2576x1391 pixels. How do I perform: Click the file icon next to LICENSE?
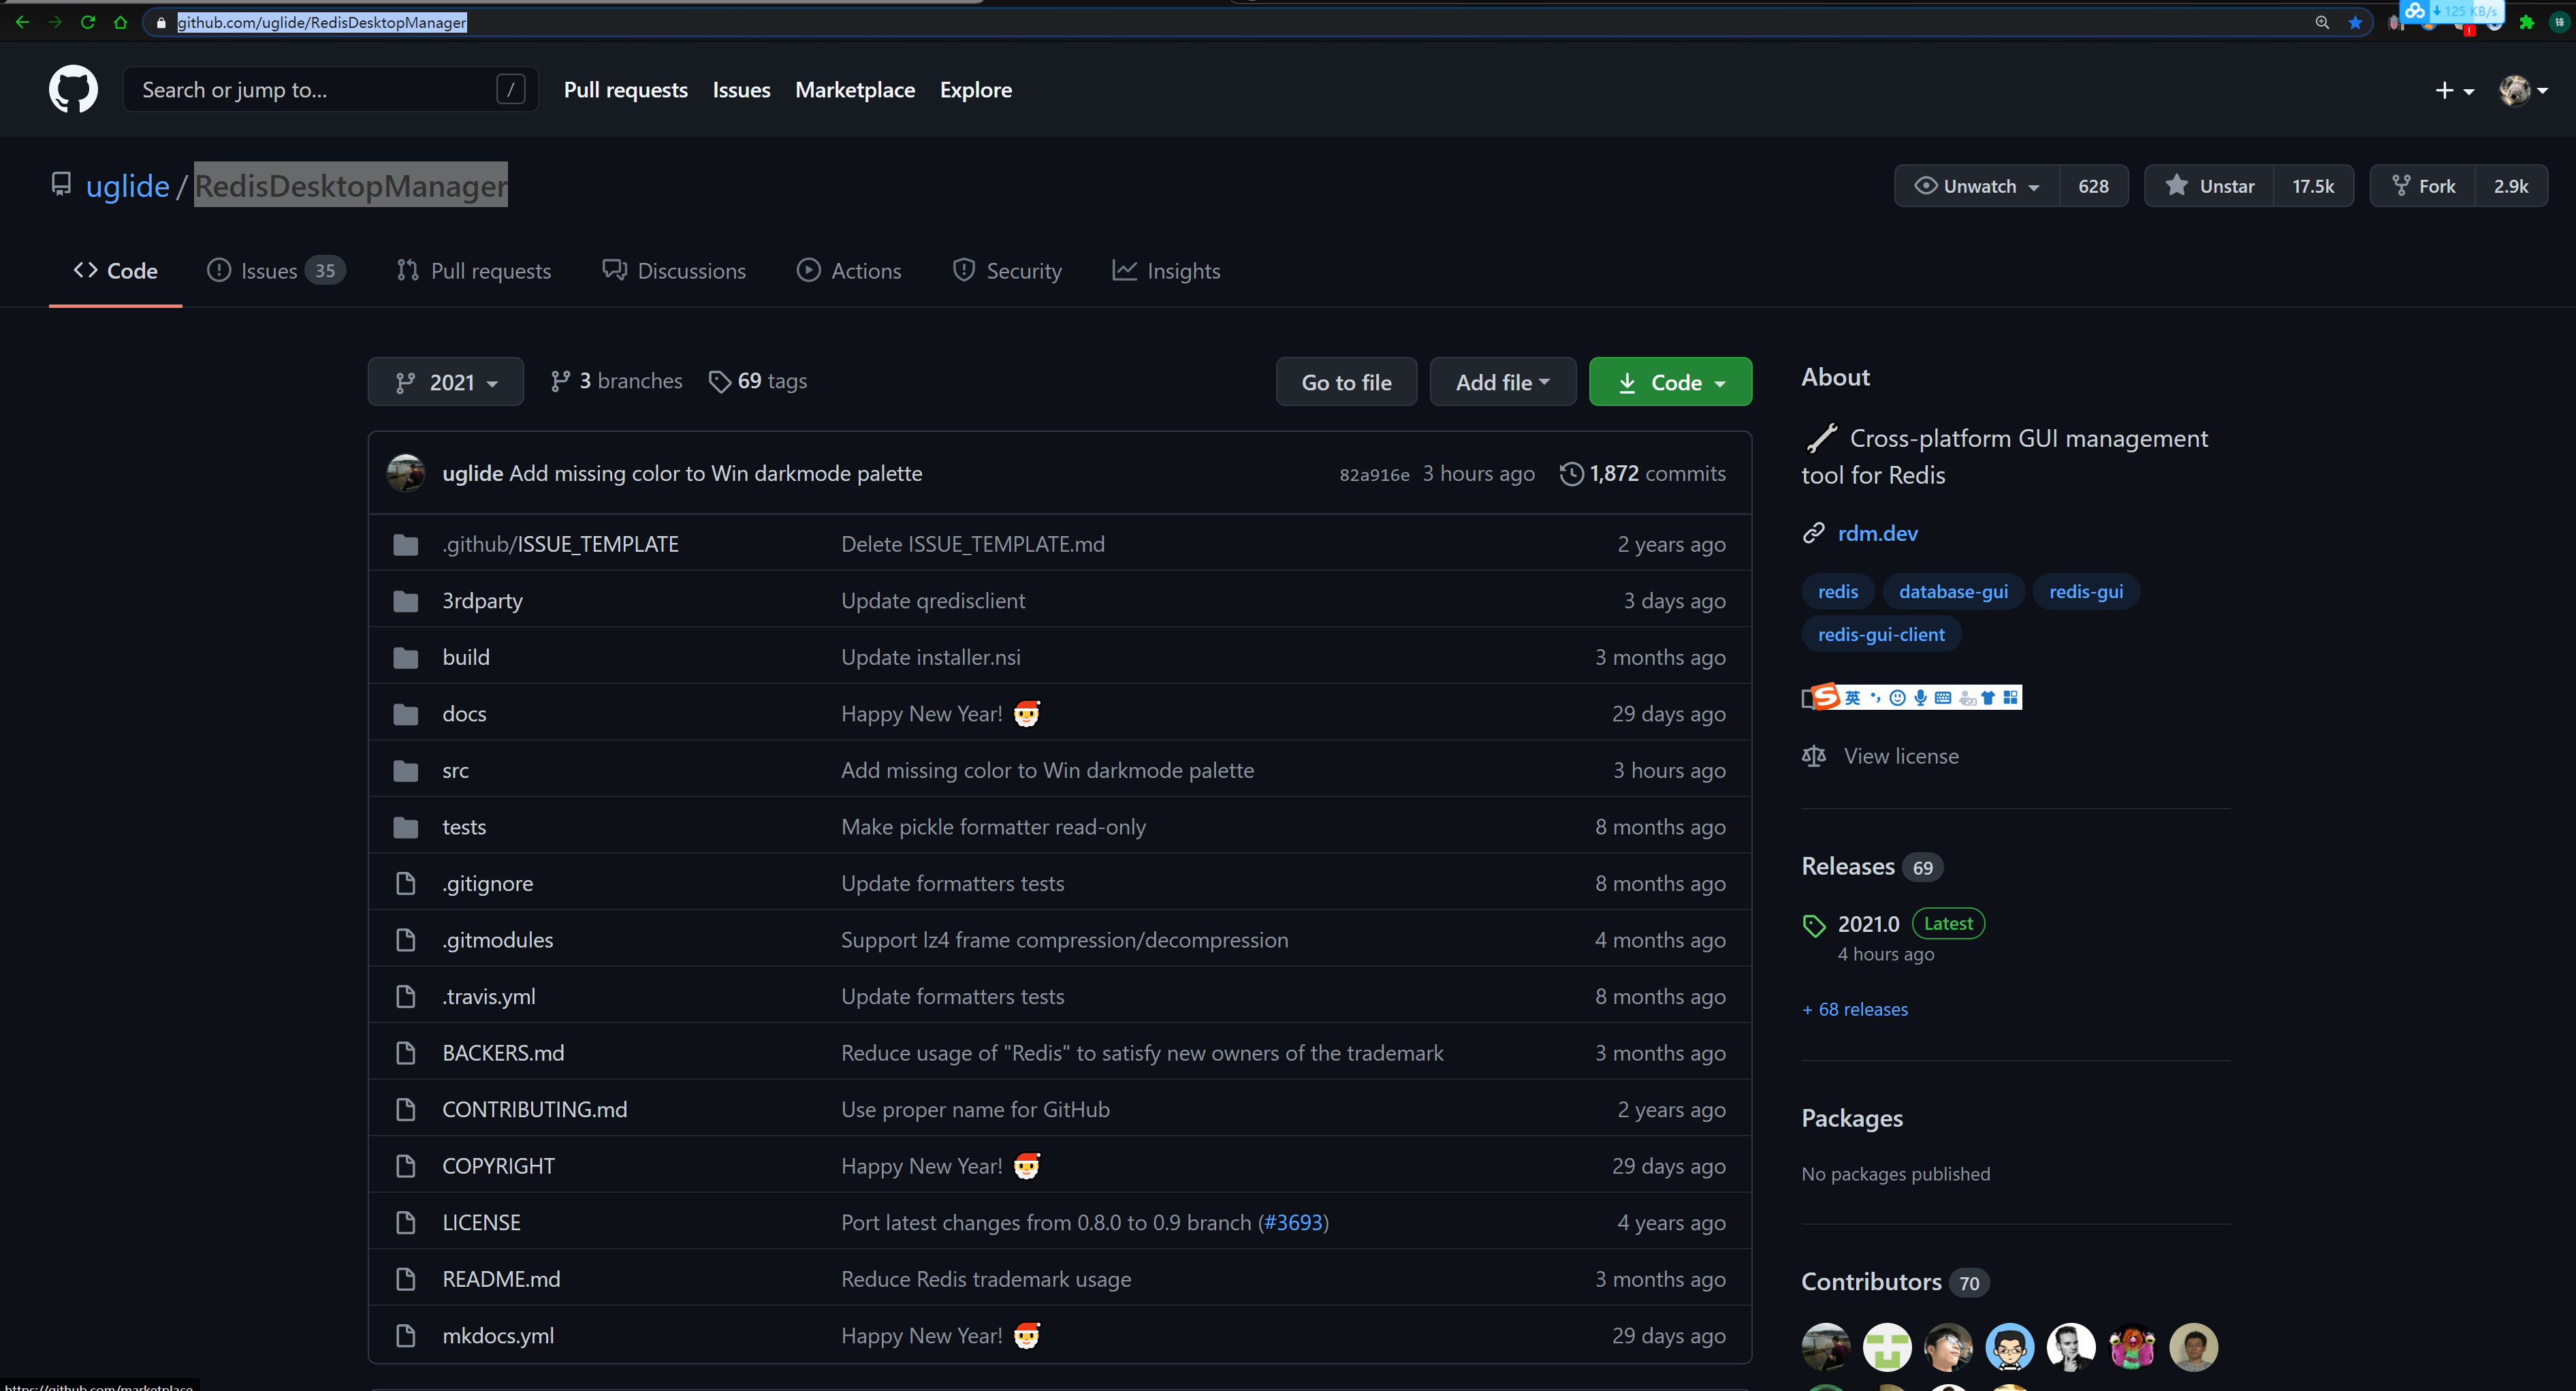point(405,1223)
